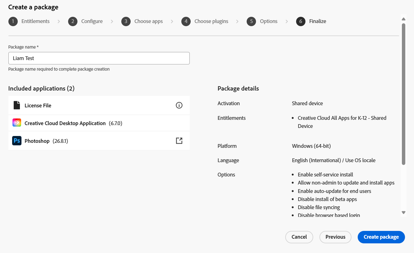Click Enable auto-update for end users
The width and height of the screenshot is (414, 253).
click(334, 191)
